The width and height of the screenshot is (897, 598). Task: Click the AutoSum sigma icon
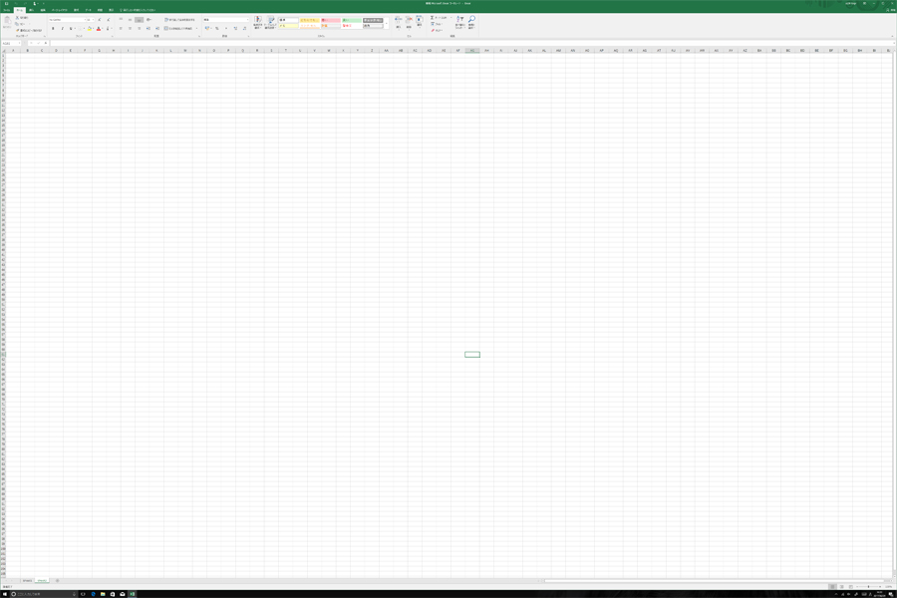coord(433,18)
